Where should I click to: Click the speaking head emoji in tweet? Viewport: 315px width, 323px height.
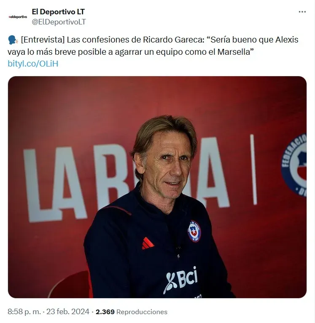pyautogui.click(x=13, y=40)
